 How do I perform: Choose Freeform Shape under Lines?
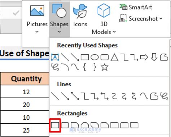click(154, 96)
